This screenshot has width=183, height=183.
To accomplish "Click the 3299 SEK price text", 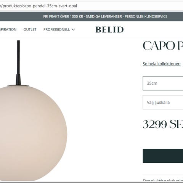I will click(163, 124).
